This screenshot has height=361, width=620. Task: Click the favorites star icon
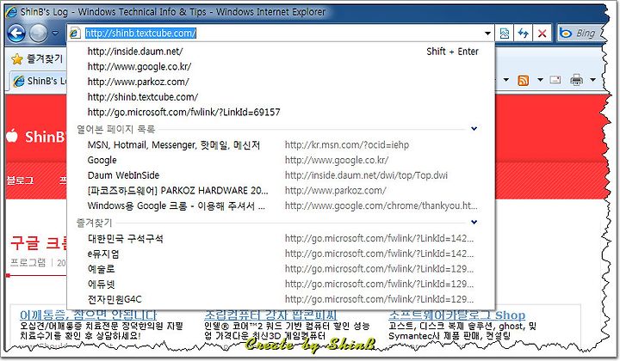pos(16,59)
